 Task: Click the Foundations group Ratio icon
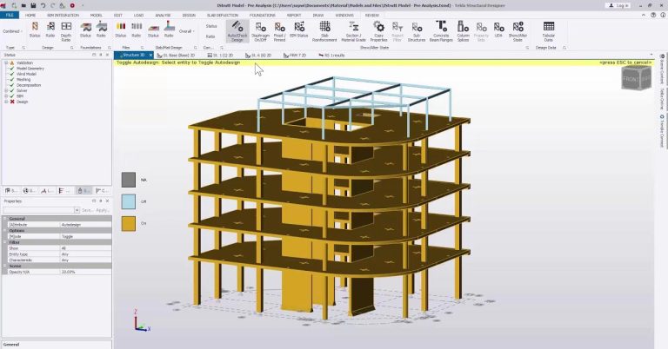[x=102, y=30]
